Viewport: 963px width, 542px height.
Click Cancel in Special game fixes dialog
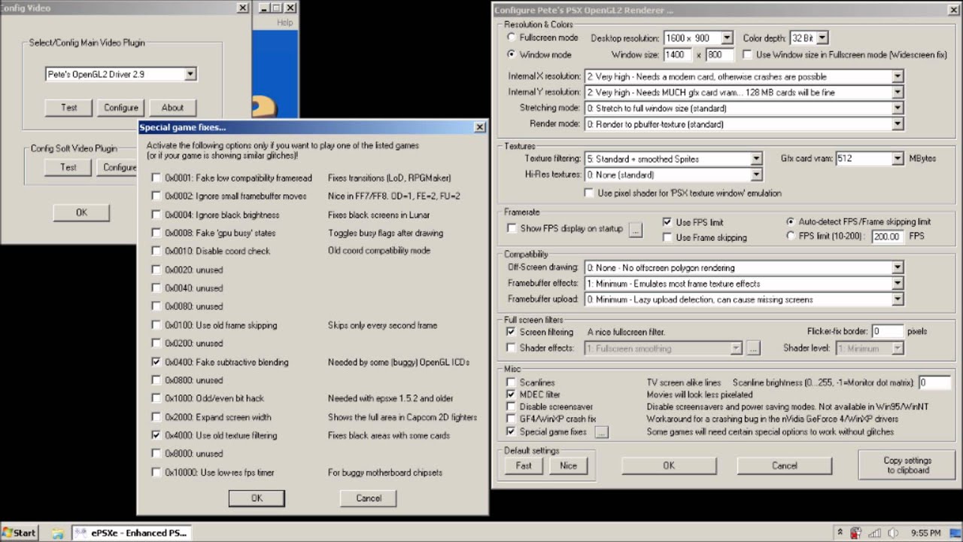tap(368, 498)
